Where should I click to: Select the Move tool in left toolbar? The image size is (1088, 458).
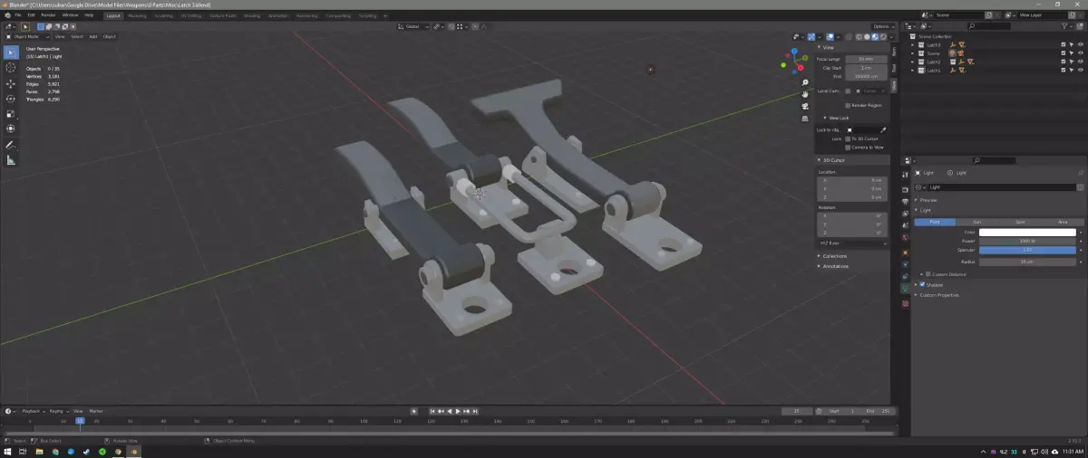11,83
